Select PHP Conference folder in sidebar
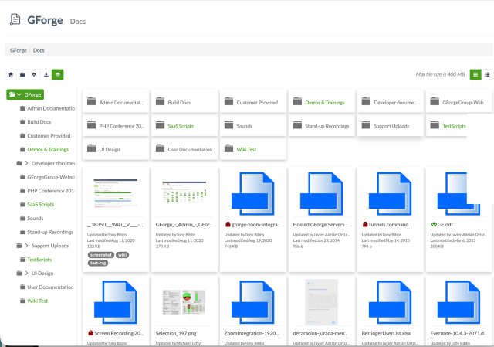Viewport: 494px width, 347px height. (x=47, y=191)
